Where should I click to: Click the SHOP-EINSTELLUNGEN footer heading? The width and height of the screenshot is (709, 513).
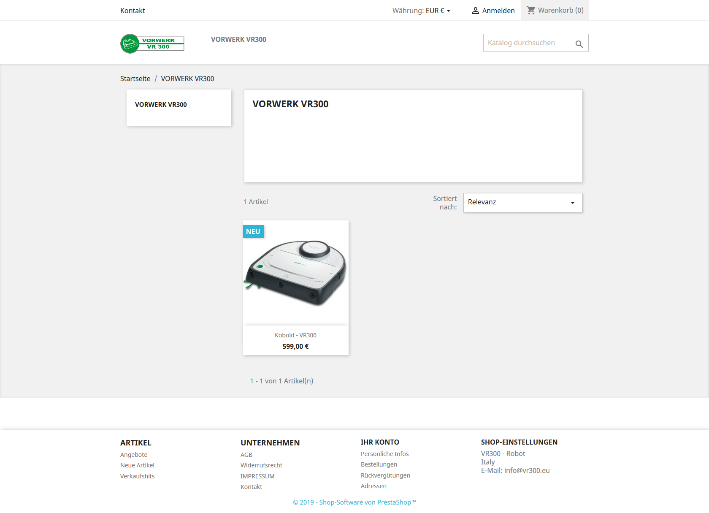point(519,442)
